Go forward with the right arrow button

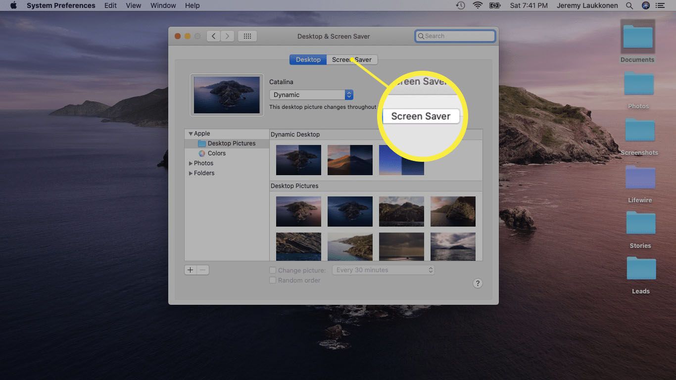pos(227,36)
